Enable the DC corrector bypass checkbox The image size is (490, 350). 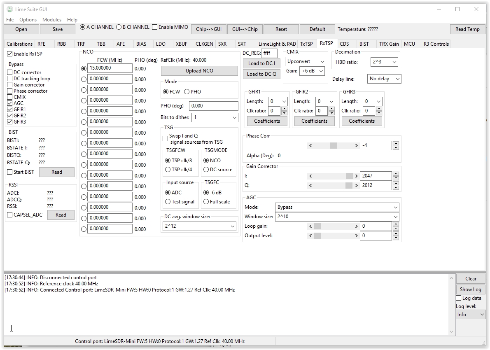(10, 72)
